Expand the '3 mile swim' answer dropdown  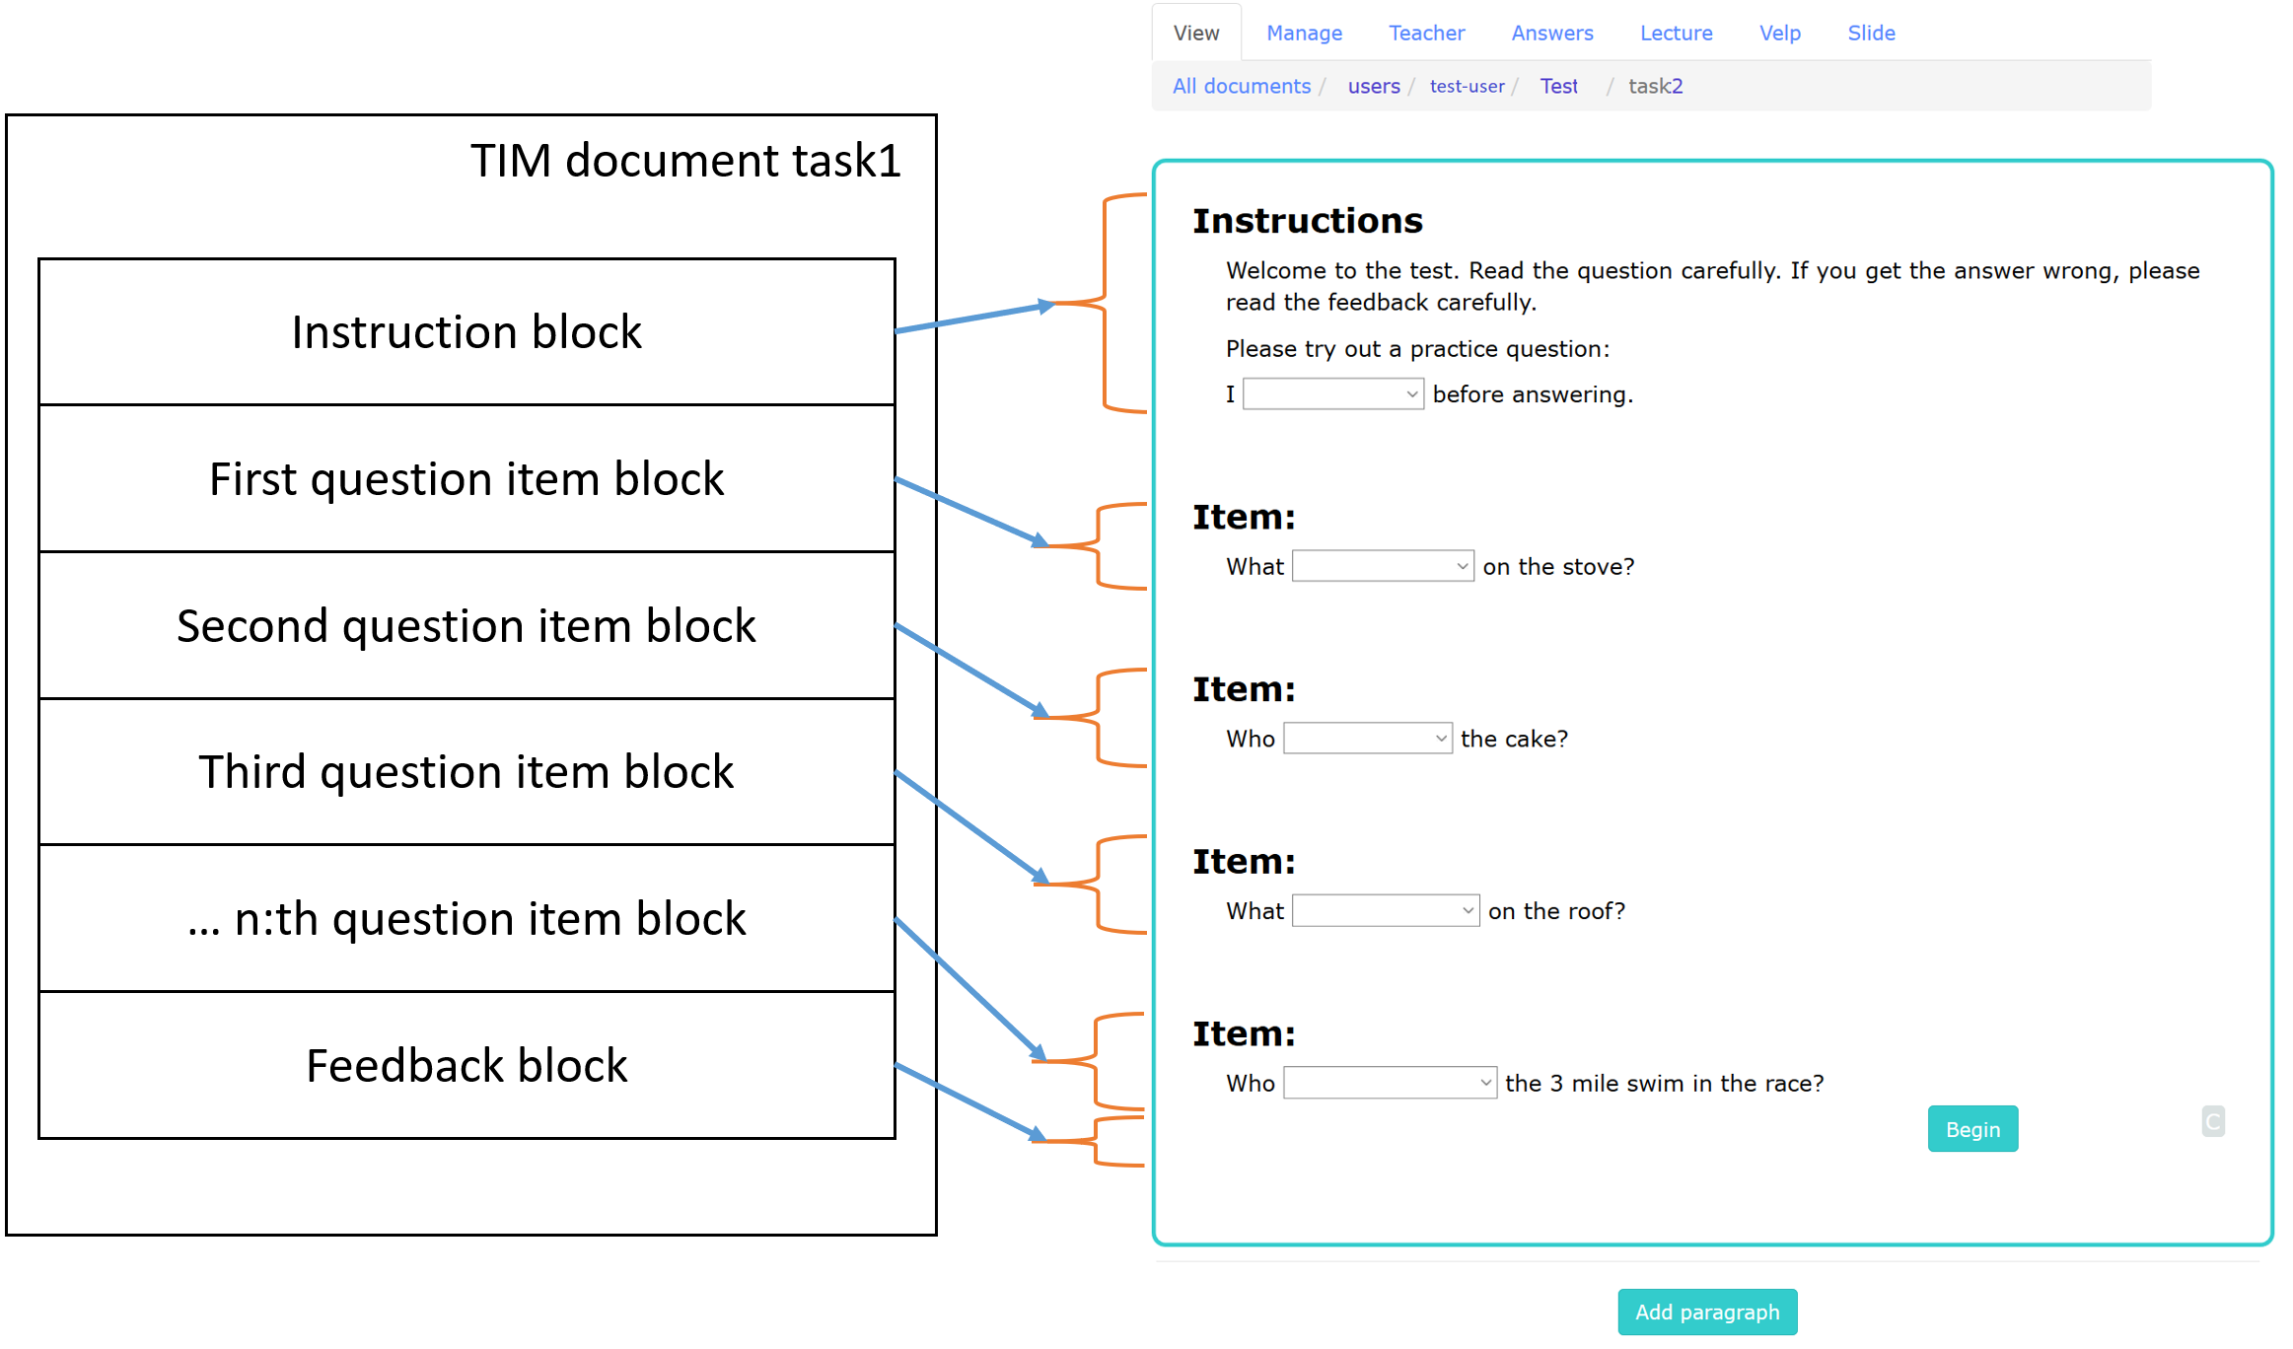pyautogui.click(x=1390, y=1083)
